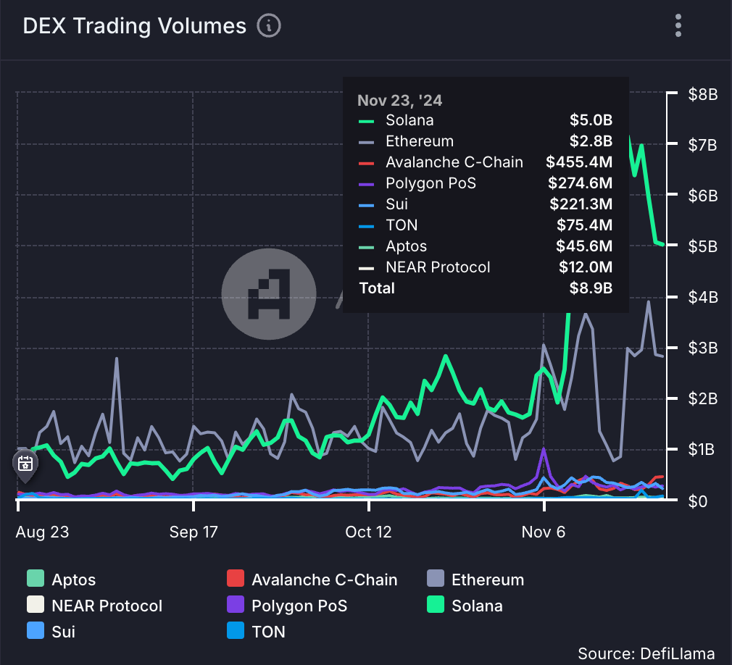This screenshot has width=732, height=665.
Task: Click the $5B y-axis label
Action: coord(702,246)
